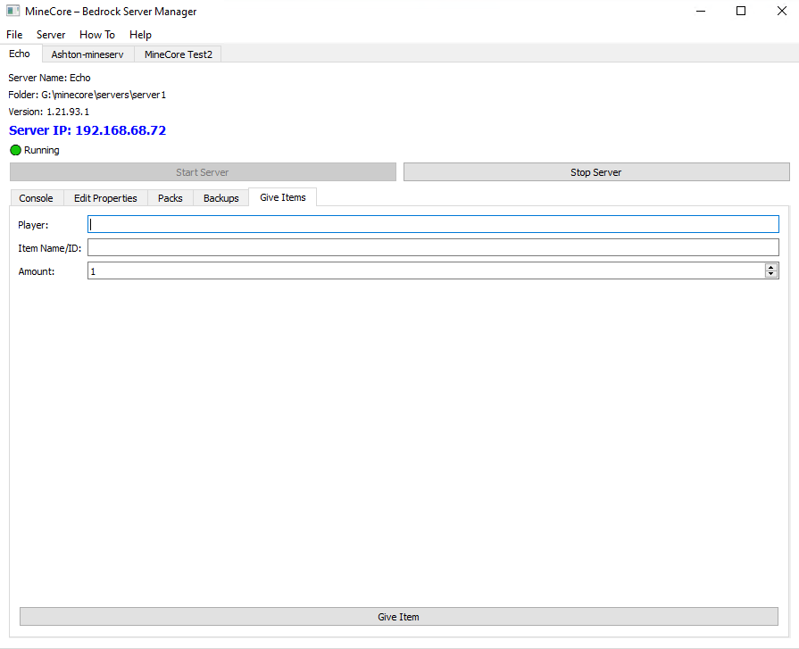Click inside the Amount spin box
The width and height of the screenshot is (799, 649).
426,271
